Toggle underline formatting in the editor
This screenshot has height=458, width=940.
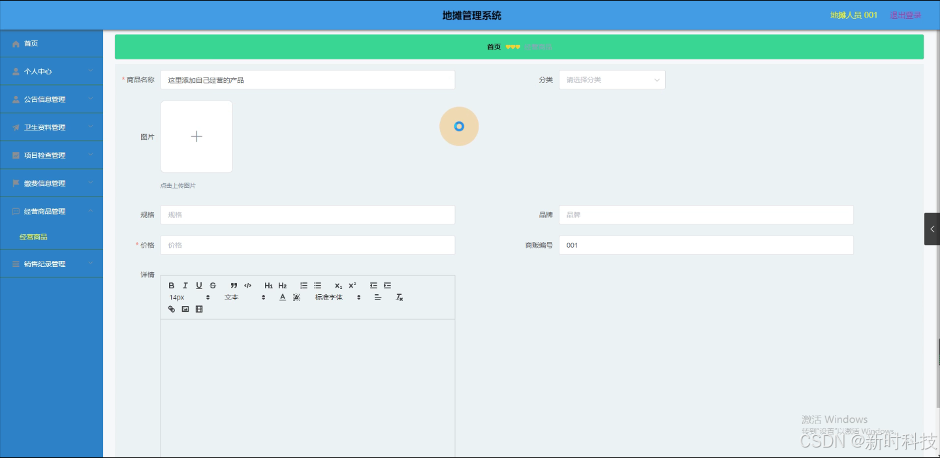199,286
